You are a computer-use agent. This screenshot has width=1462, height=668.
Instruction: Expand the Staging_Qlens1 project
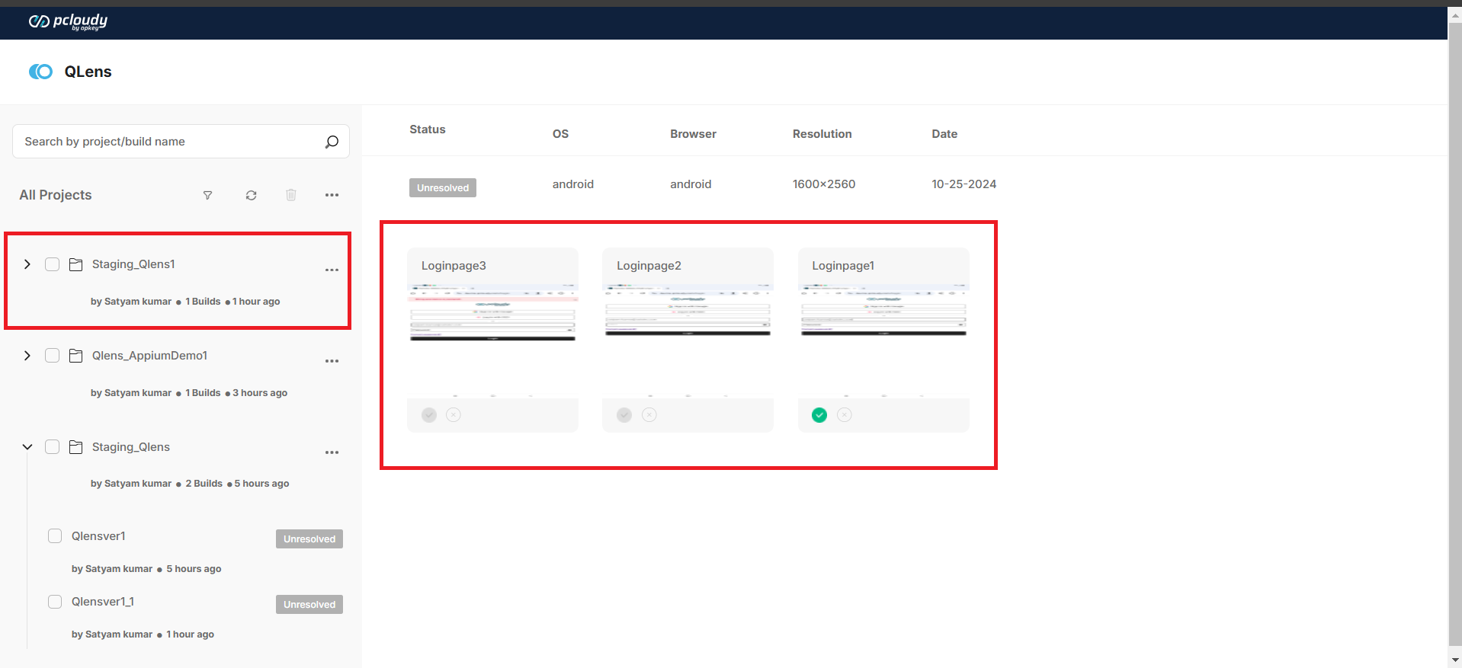click(x=27, y=264)
